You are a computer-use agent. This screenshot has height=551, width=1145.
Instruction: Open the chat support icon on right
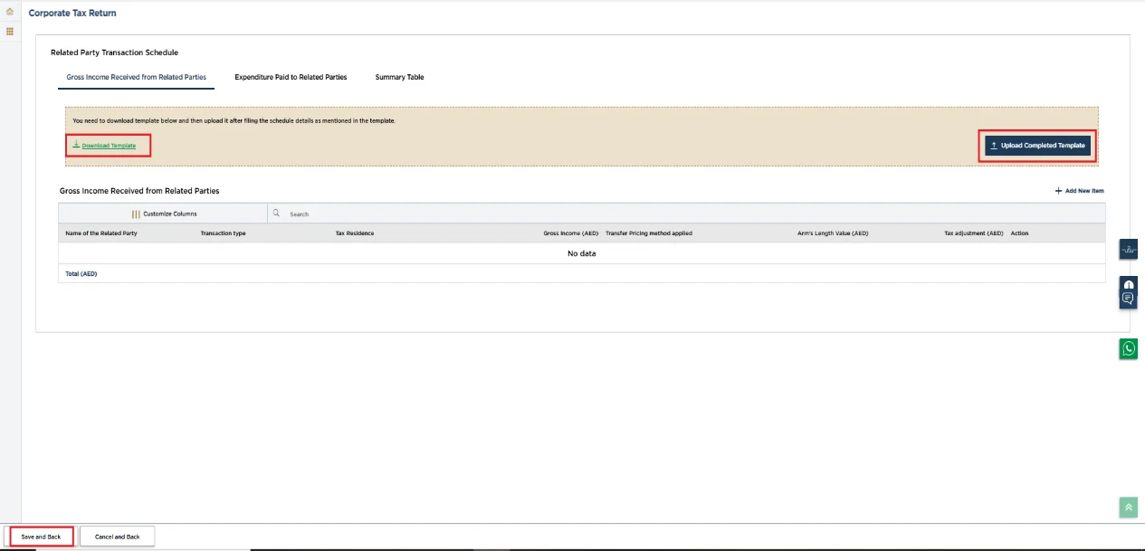pyautogui.click(x=1128, y=299)
